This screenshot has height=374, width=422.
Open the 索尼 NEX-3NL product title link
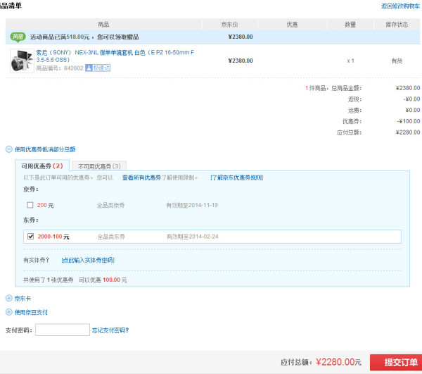[x=115, y=56]
